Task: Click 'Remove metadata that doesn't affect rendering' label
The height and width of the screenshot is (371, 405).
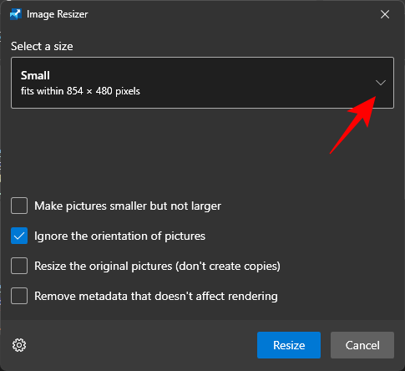Action: (x=156, y=296)
